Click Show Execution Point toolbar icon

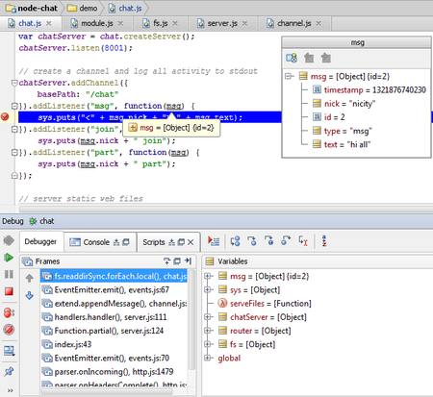[214, 241]
